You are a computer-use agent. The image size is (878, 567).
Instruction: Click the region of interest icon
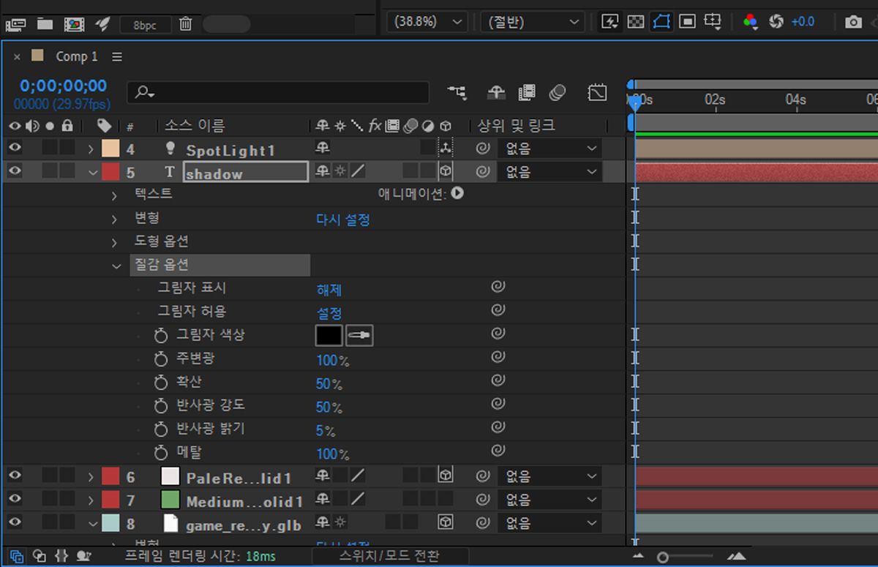pos(686,22)
